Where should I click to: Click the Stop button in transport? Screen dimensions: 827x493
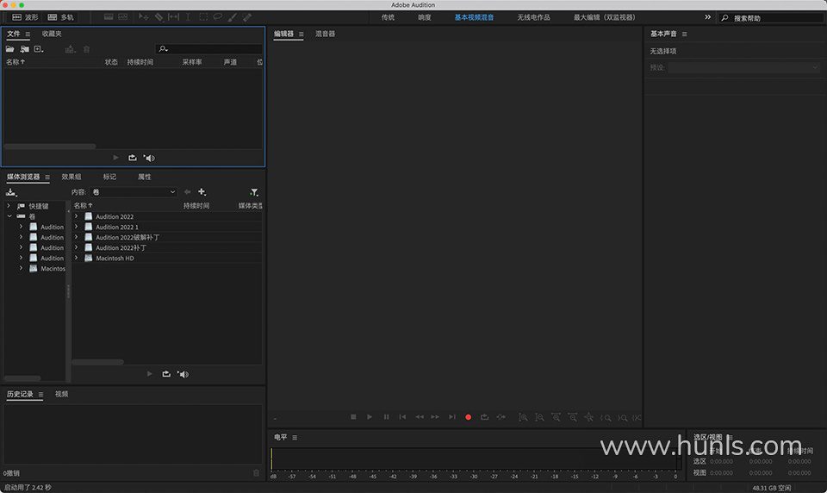coord(353,417)
